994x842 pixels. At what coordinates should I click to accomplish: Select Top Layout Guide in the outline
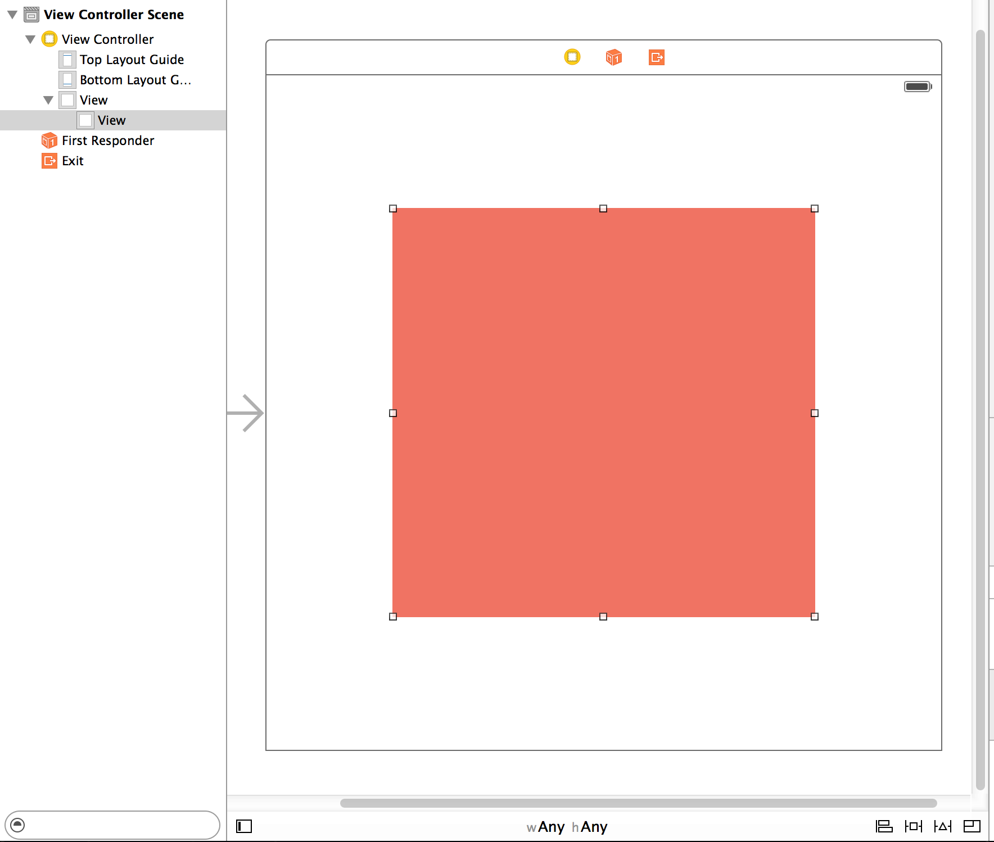[132, 60]
